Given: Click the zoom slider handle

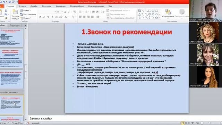Looking at the screenshot, I should pos(210,123).
